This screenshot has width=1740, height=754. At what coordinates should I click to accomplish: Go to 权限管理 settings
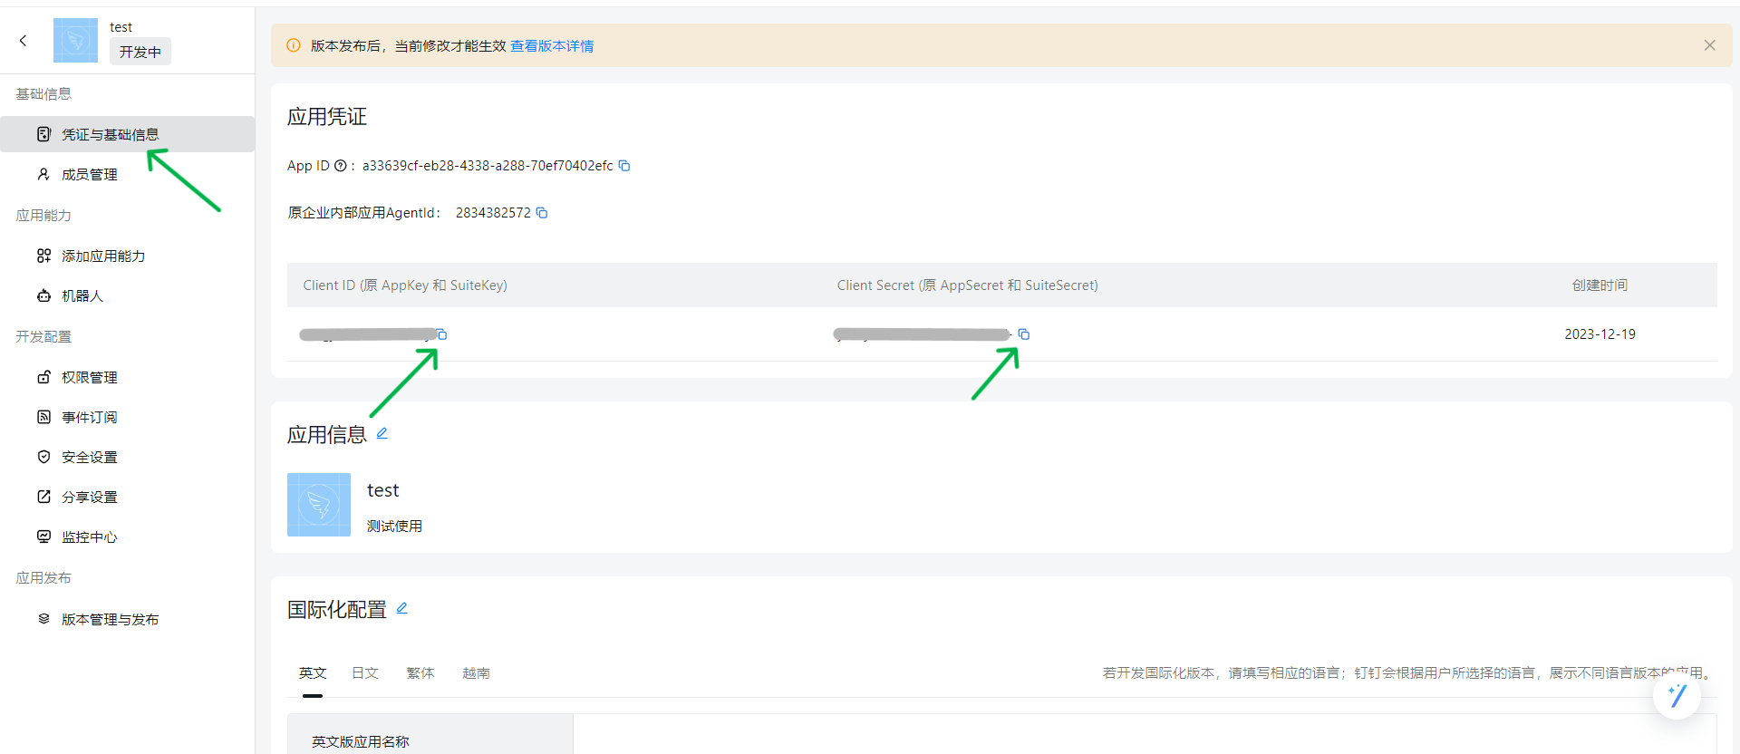[89, 378]
